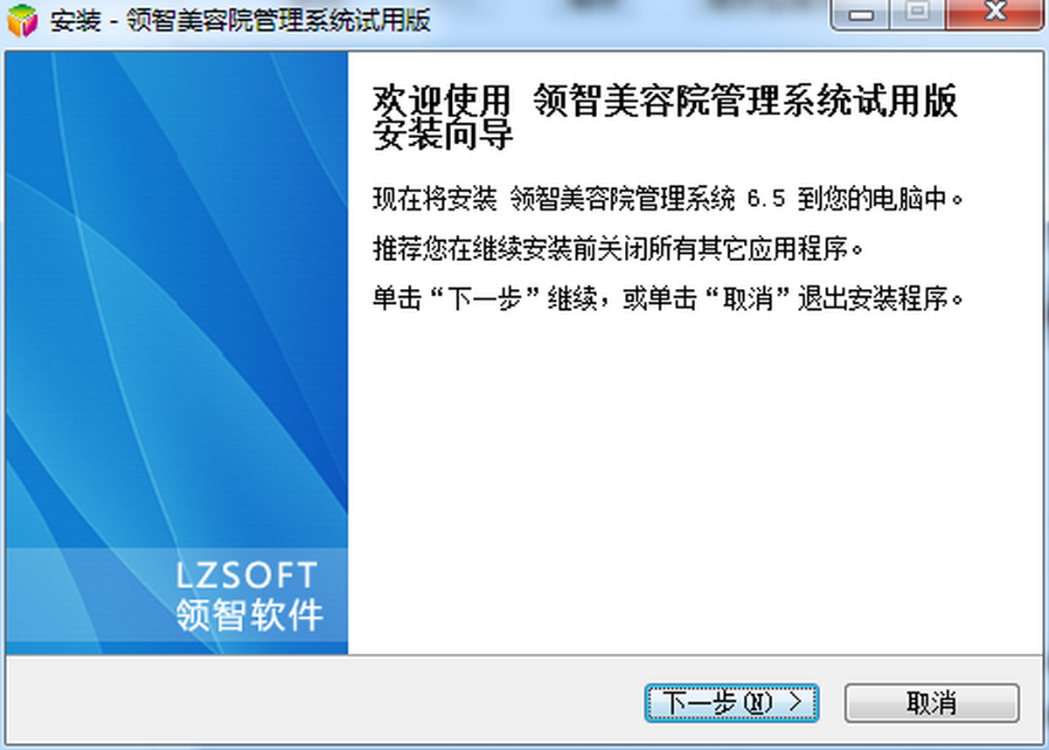Image resolution: width=1049 pixels, height=750 pixels.
Task: Click the colorful installer icon in title bar
Action: coord(23,21)
